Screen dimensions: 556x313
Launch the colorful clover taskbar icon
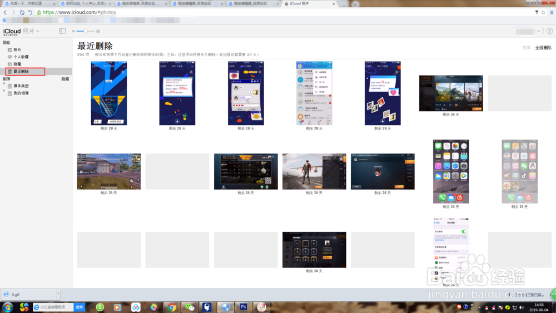pyautogui.click(x=24, y=307)
